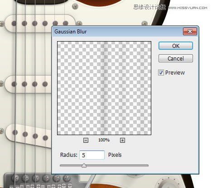Toggle the Preview checkbox
The width and height of the screenshot is (212, 188).
coord(161,73)
